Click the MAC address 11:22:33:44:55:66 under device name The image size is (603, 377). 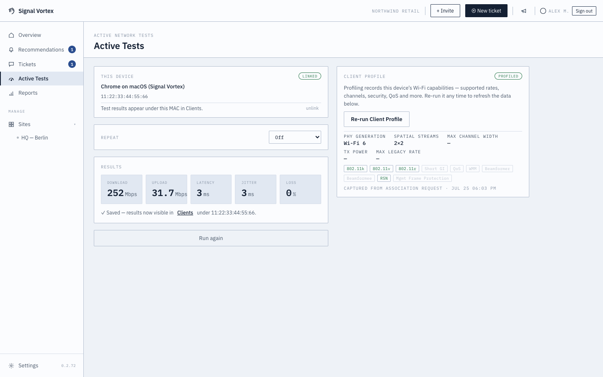124,97
